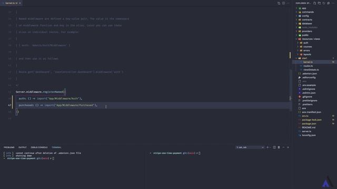Click the compare changes icon in editor toolbar
337x189 pixels.
279,3
